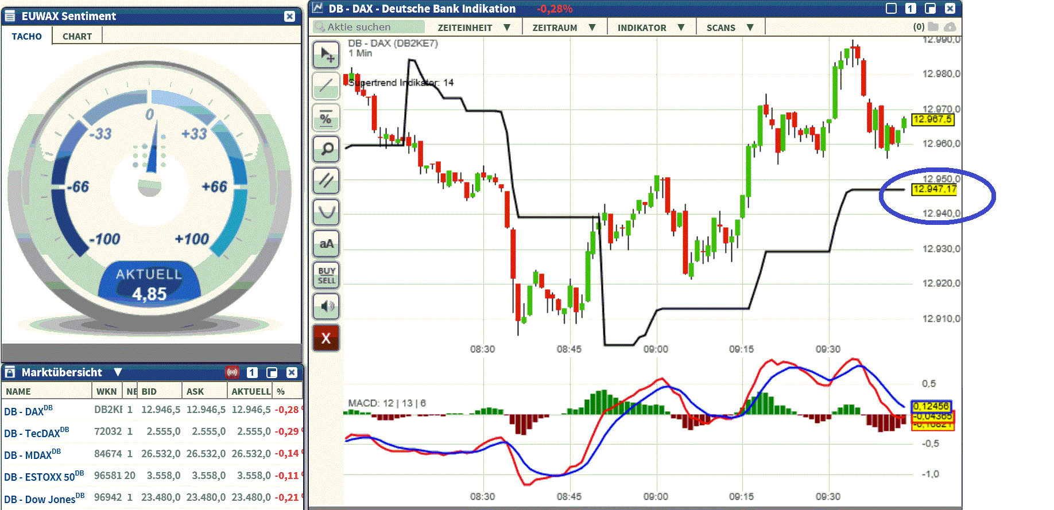Click the 3.558,0 aktuell value for ESTOXX 50
The height and width of the screenshot is (510, 1054).
pyautogui.click(x=254, y=476)
